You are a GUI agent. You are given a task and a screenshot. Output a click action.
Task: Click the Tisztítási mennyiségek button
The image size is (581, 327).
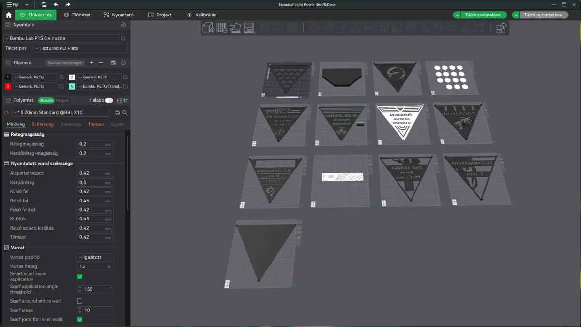coord(65,63)
